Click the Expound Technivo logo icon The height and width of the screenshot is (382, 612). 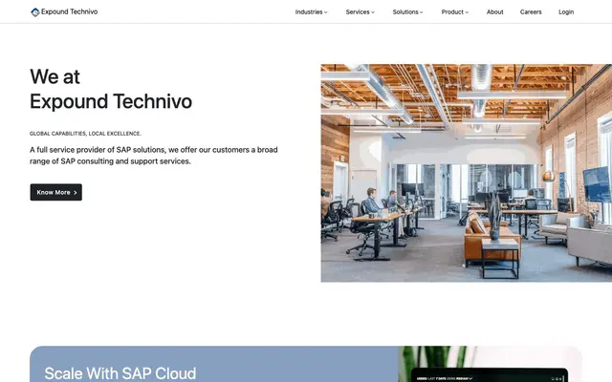(x=35, y=12)
